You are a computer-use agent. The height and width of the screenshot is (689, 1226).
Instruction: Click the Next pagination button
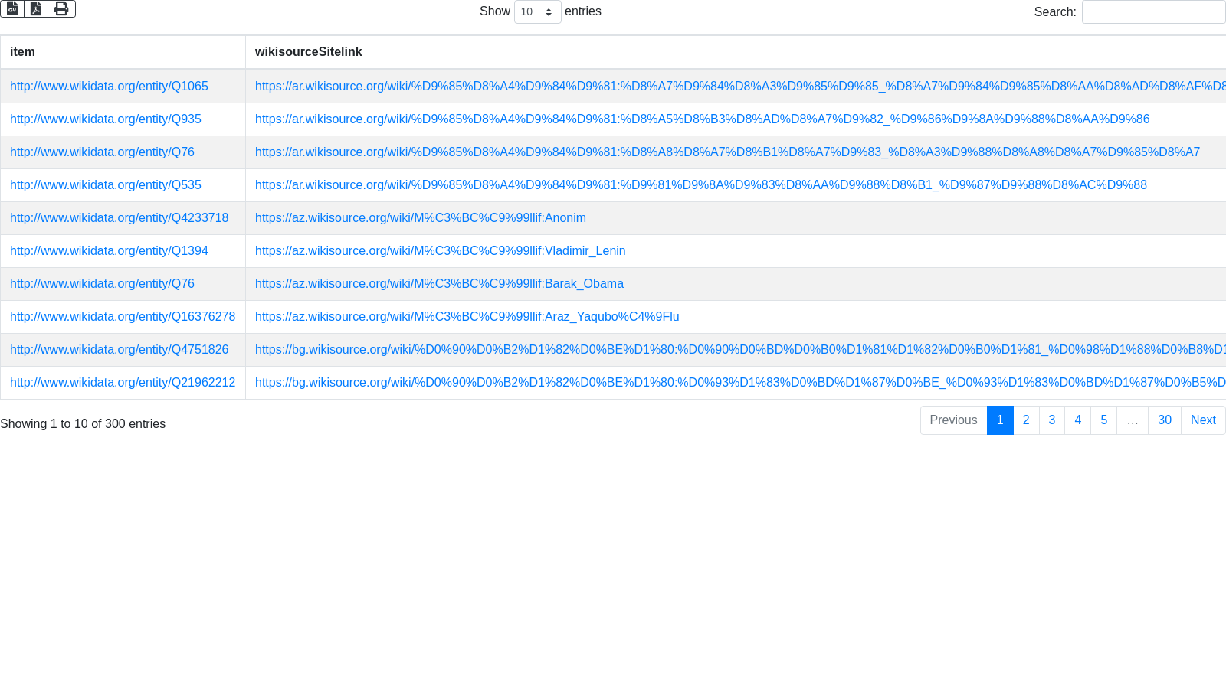pos(1202,420)
